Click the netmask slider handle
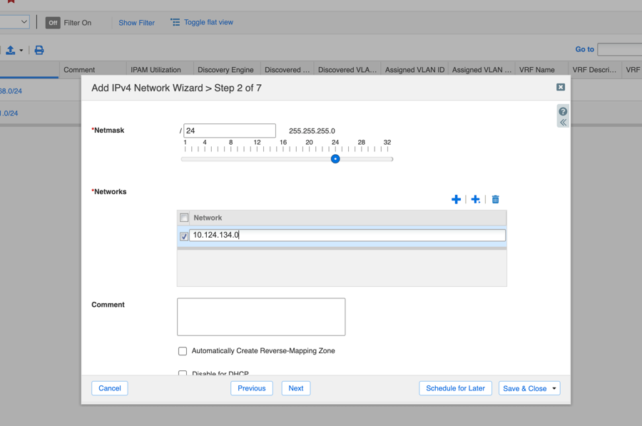Image resolution: width=642 pixels, height=426 pixels. coord(335,159)
